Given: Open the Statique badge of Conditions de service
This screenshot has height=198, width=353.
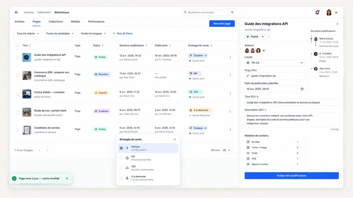Looking at the screenshot, I should pyautogui.click(x=198, y=128).
